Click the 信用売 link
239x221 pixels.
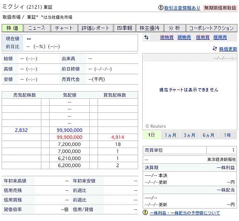pos(220,37)
